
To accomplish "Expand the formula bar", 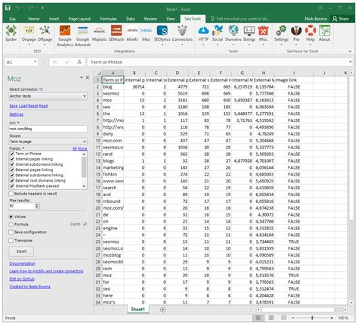I will pos(350,62).
